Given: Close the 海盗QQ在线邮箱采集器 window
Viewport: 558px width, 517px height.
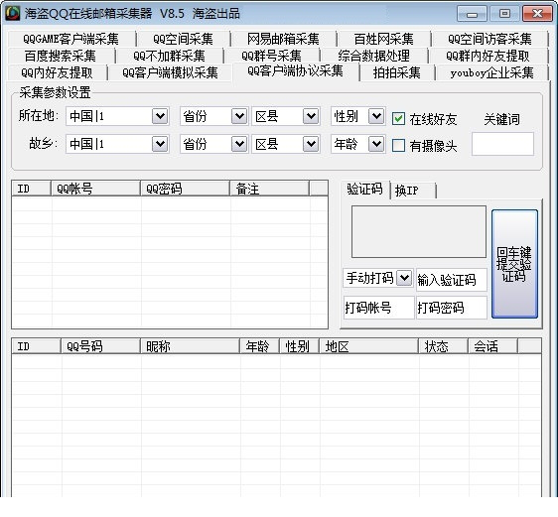Looking at the screenshot, I should click(537, 14).
